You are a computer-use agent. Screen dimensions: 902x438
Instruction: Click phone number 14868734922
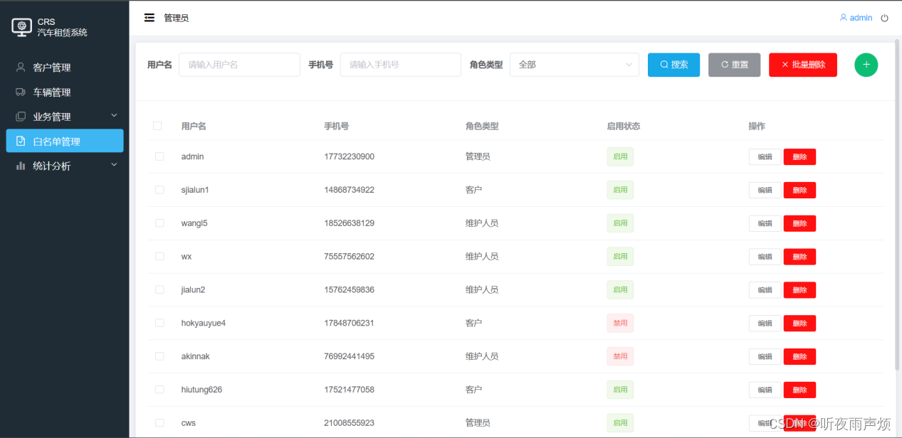tap(349, 190)
